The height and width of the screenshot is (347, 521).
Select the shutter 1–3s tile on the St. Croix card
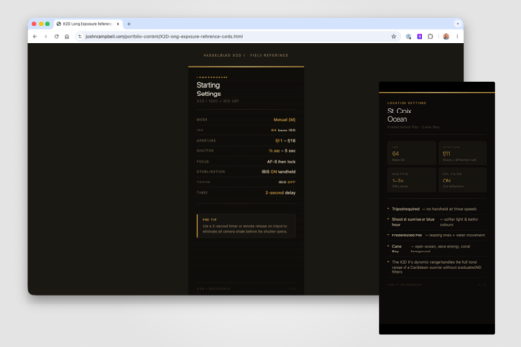(412, 181)
